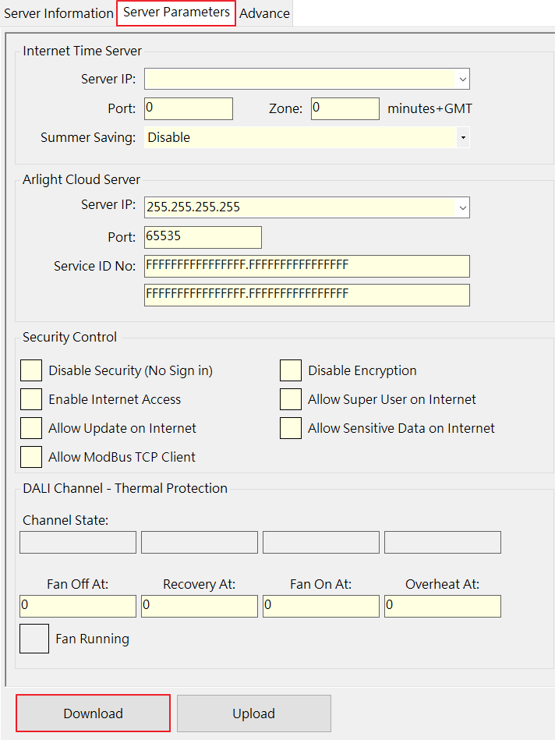555x740 pixels.
Task: Open the Summer Saving dropdown
Action: point(463,137)
